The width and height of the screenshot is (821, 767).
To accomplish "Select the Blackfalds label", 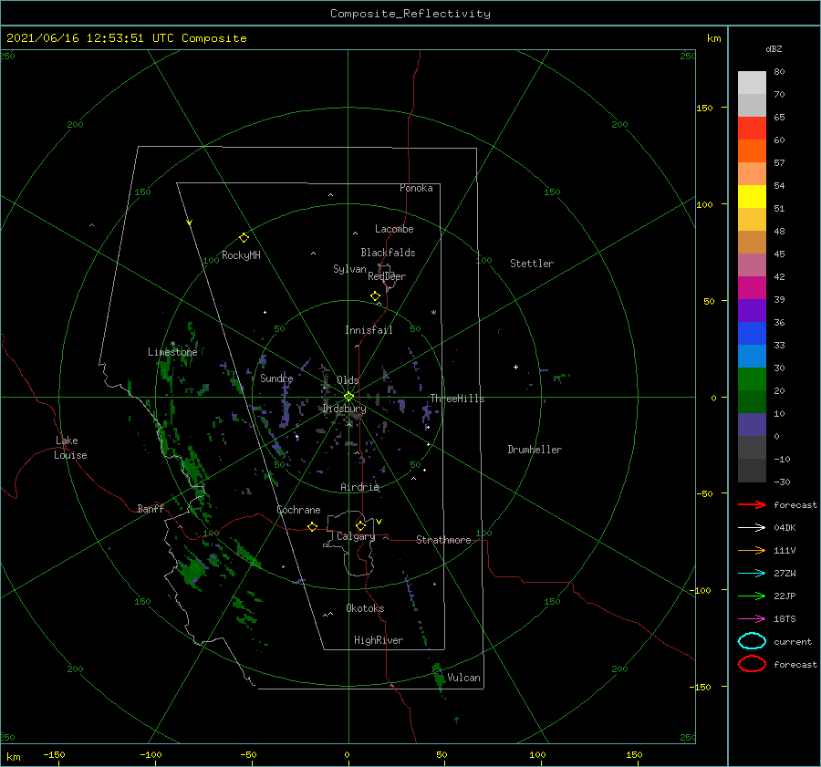I will [388, 253].
